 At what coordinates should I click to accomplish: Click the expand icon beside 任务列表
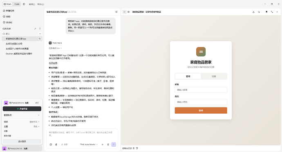[x=35, y=29]
